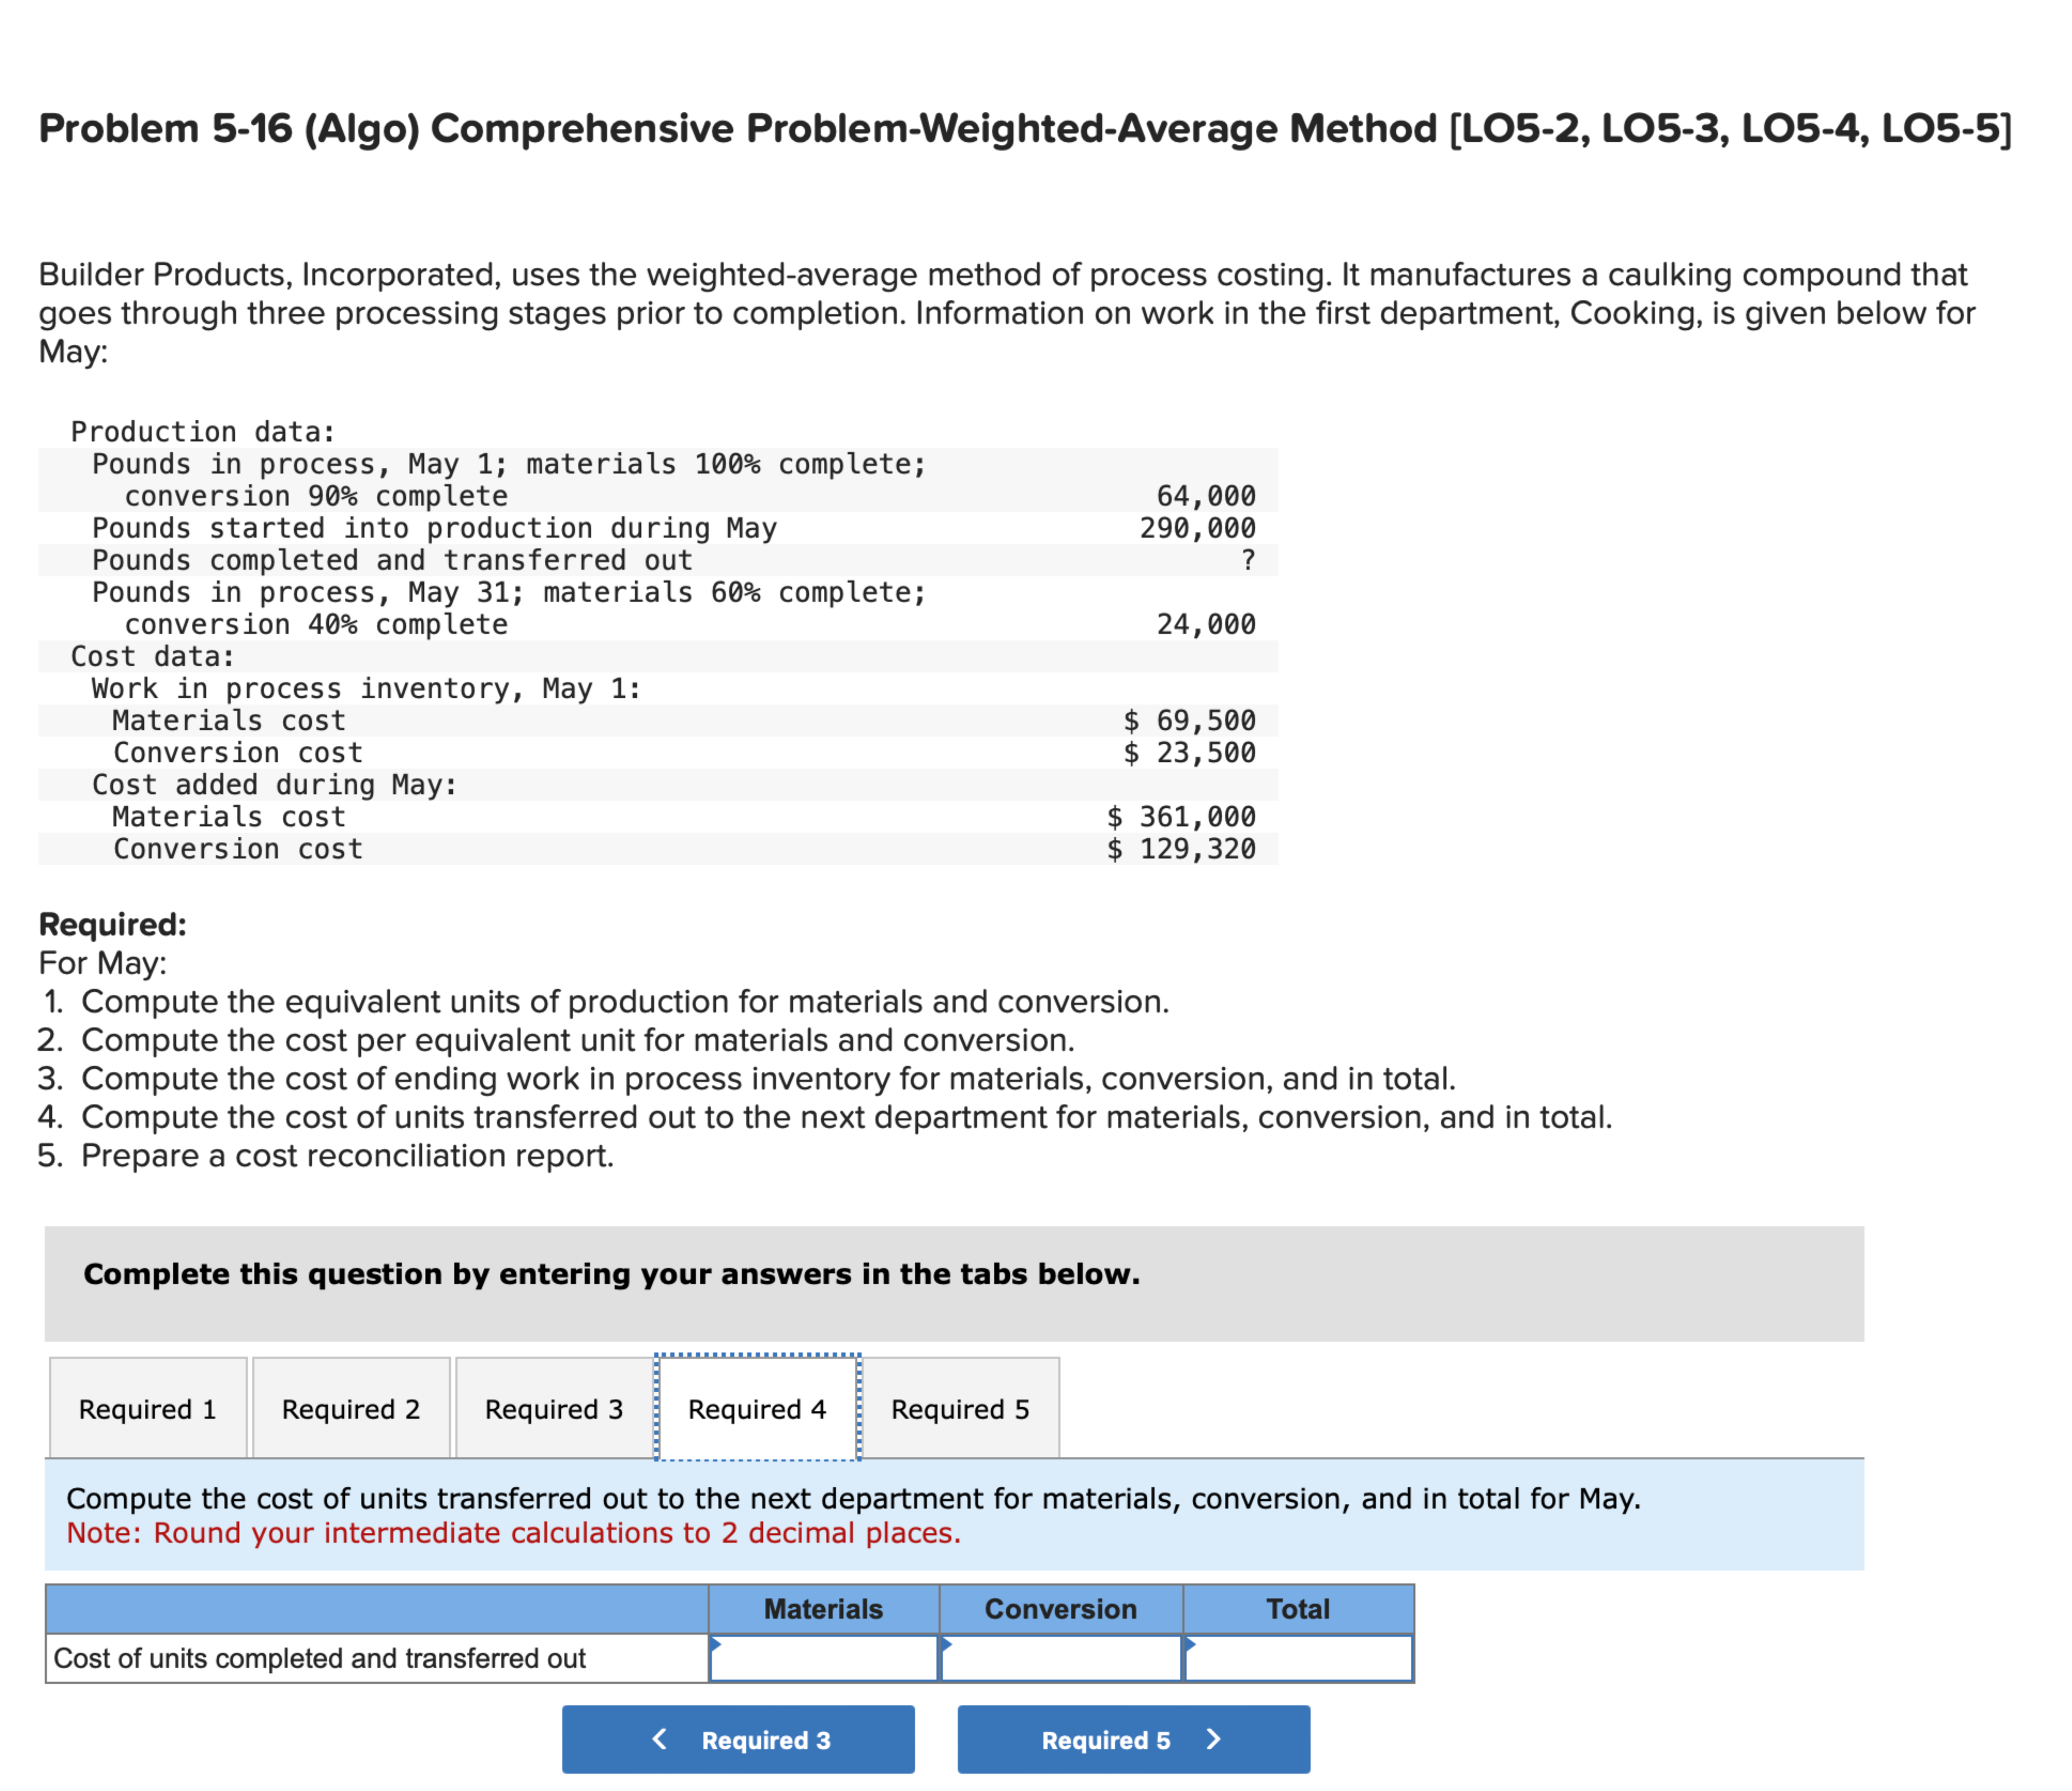
Task: Click the right chevron on Required 5 button
Action: [x=1213, y=1739]
